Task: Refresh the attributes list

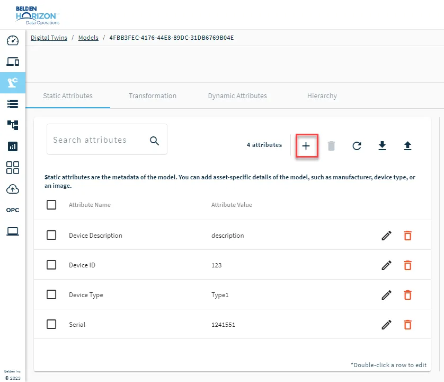Action: coord(357,146)
